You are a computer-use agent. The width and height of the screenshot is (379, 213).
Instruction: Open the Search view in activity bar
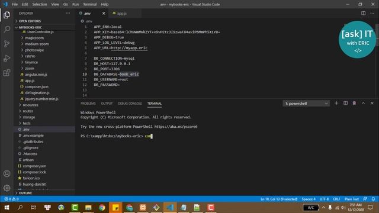(7, 29)
